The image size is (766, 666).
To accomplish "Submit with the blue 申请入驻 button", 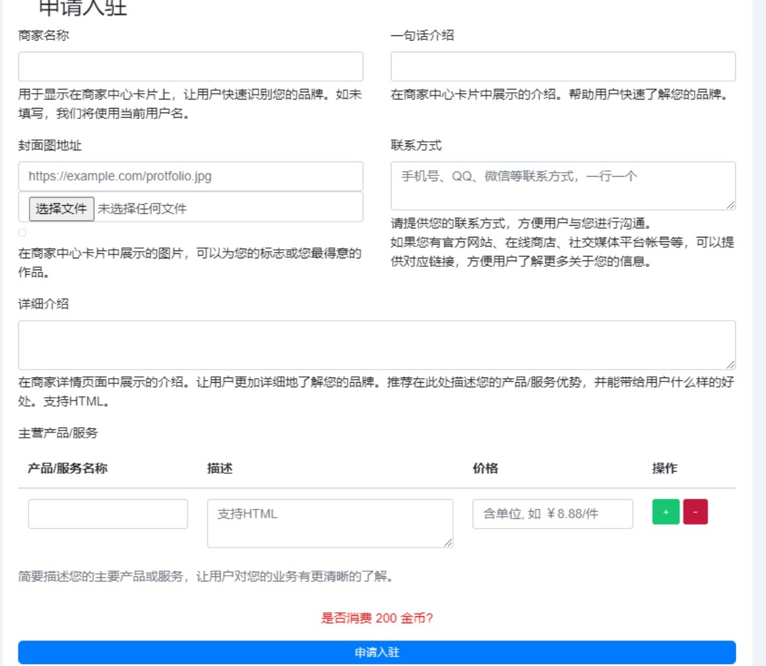I will tap(376, 652).
